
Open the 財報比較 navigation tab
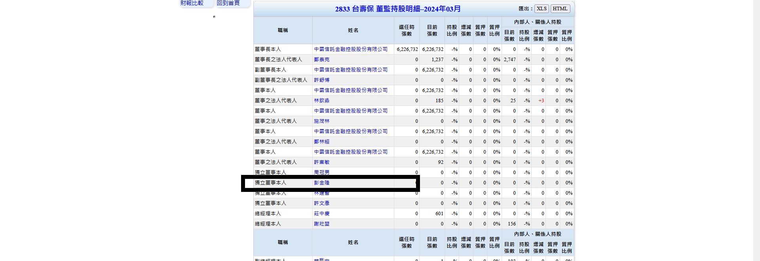point(192,3)
